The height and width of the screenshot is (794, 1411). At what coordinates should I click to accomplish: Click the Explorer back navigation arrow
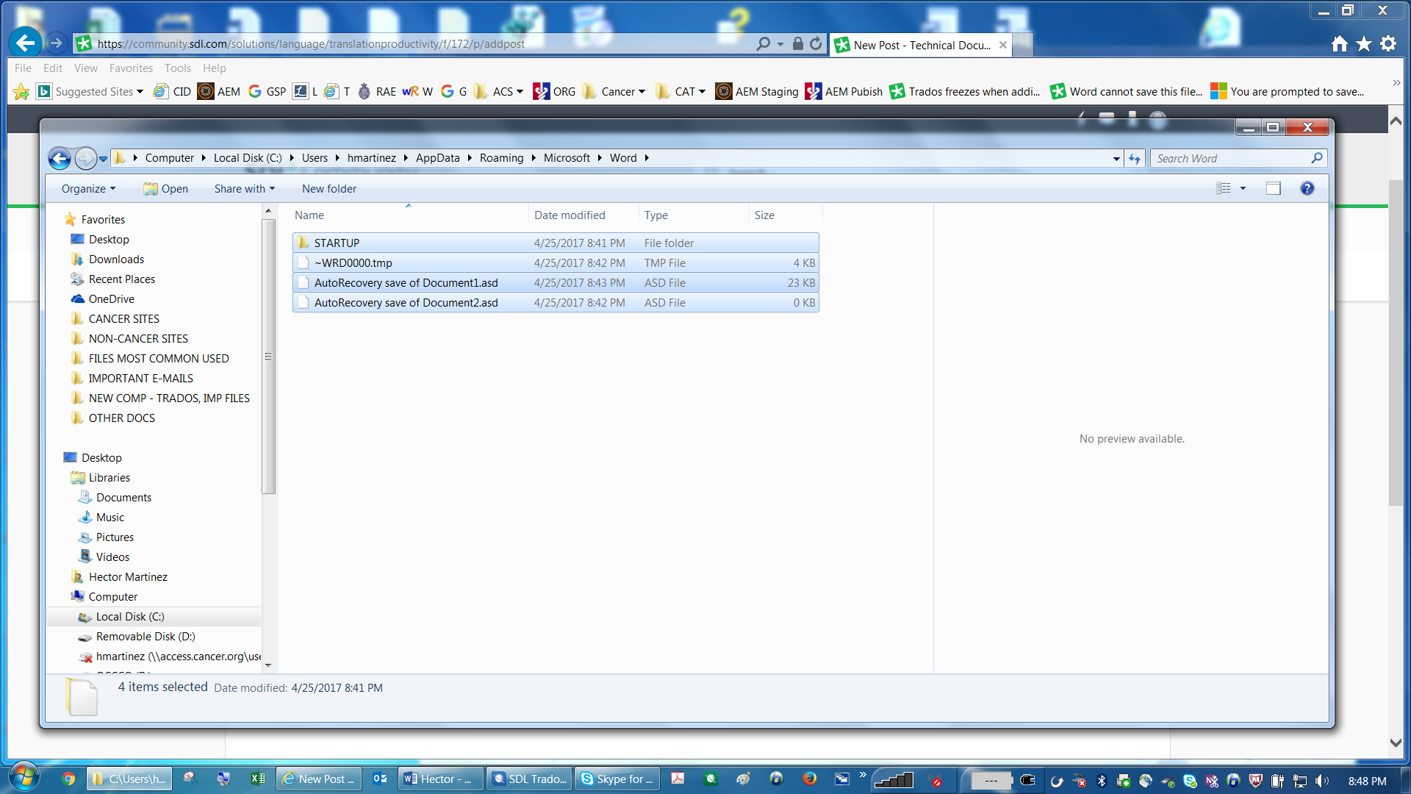60,158
